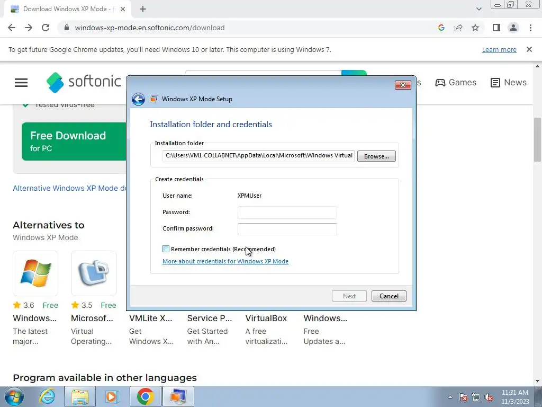Switch to Chrome in taskbar
The height and width of the screenshot is (407, 542).
[145, 396]
